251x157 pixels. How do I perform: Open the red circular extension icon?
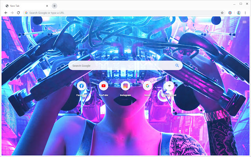tap(230, 13)
